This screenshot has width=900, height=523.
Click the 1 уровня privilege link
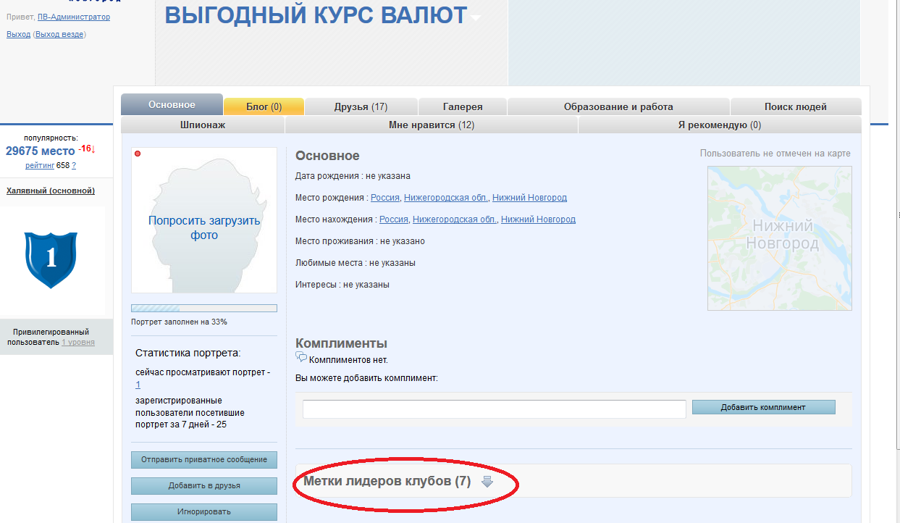point(78,342)
